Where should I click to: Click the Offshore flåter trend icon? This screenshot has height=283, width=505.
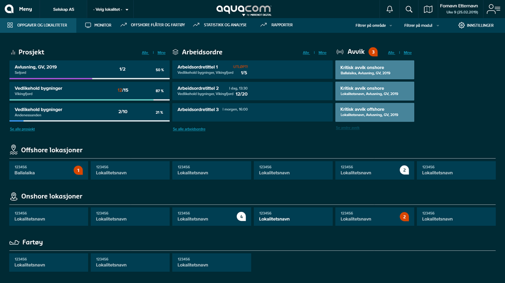click(x=123, y=25)
